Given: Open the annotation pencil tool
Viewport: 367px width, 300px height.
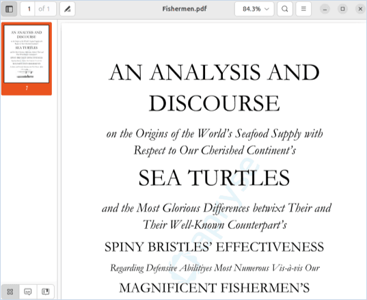Looking at the screenshot, I should [x=68, y=9].
